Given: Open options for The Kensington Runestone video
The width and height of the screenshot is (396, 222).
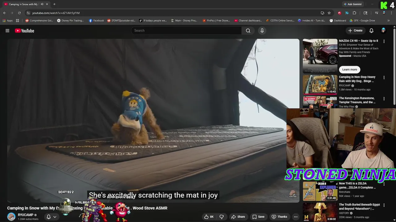Looking at the screenshot, I should tap(384, 99).
